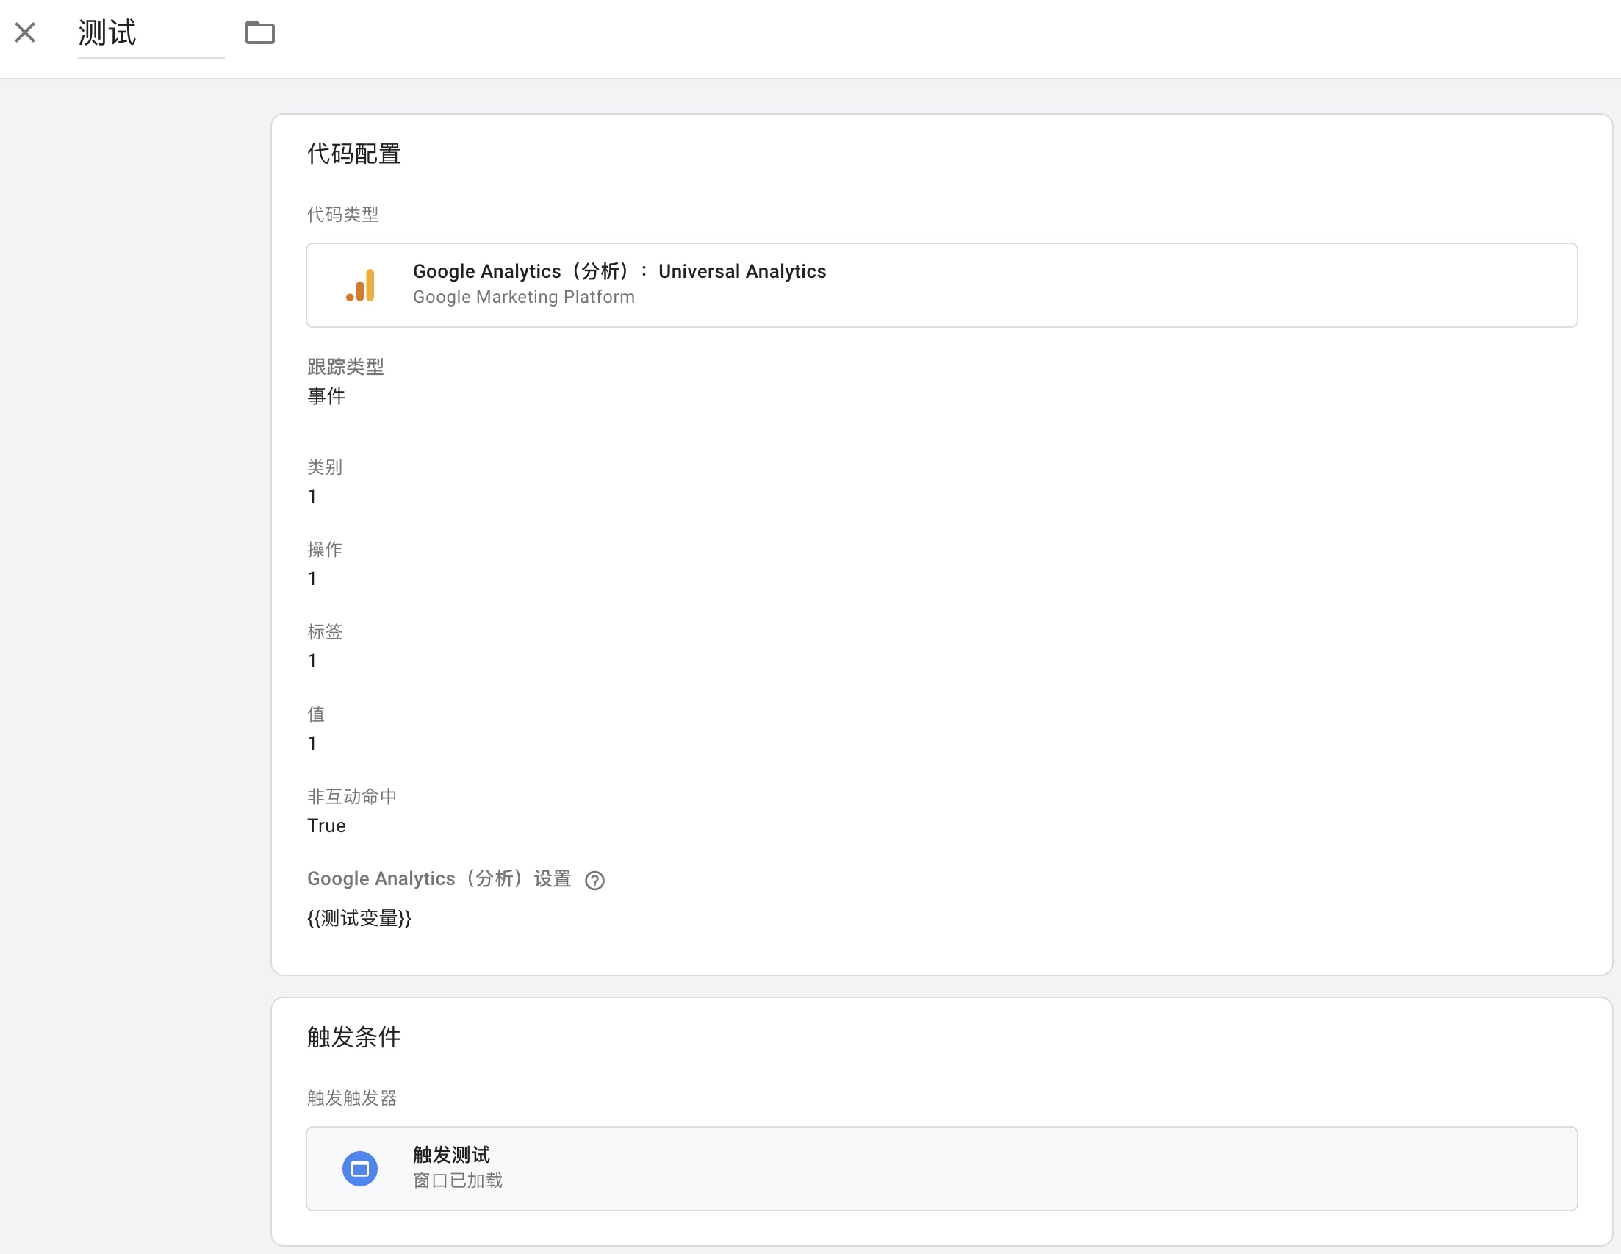Click the {{测试变量}} settings variable
Viewport: 1621px width, 1254px height.
pos(359,918)
